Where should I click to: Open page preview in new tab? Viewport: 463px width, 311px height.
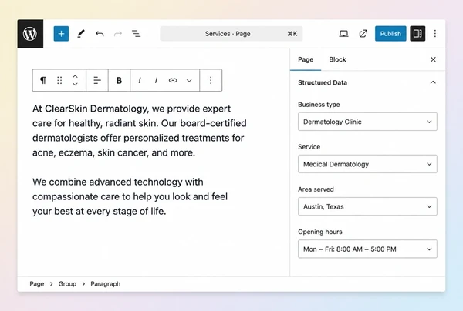tap(363, 34)
